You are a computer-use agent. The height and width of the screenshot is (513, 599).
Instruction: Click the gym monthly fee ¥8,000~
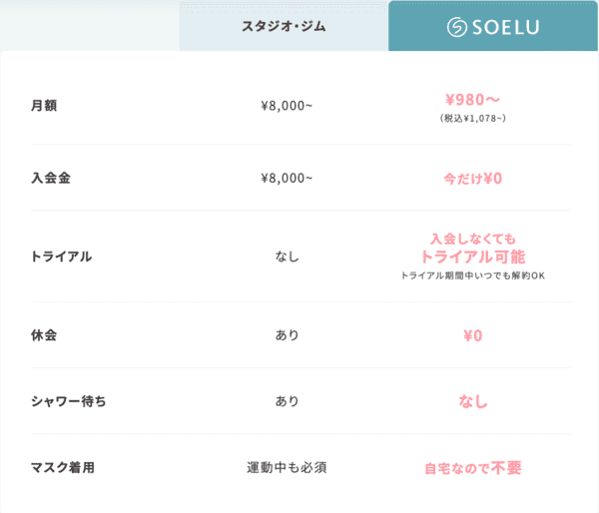click(x=287, y=106)
